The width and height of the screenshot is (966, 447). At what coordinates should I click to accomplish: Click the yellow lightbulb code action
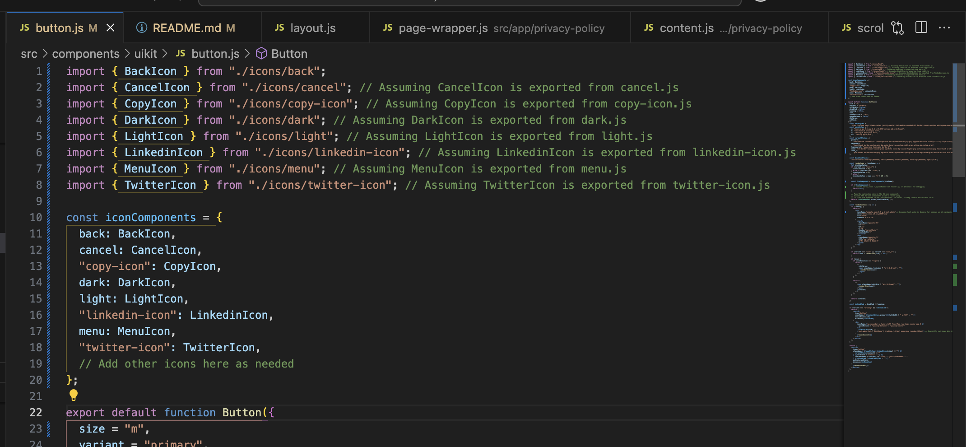74,396
